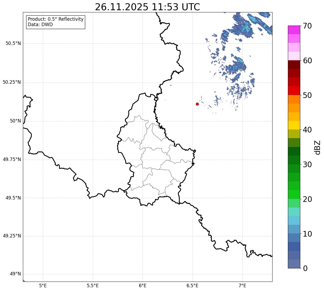Click the 49.75°N latitude label
This screenshot has width=324, height=291.
pyautogui.click(x=12, y=159)
